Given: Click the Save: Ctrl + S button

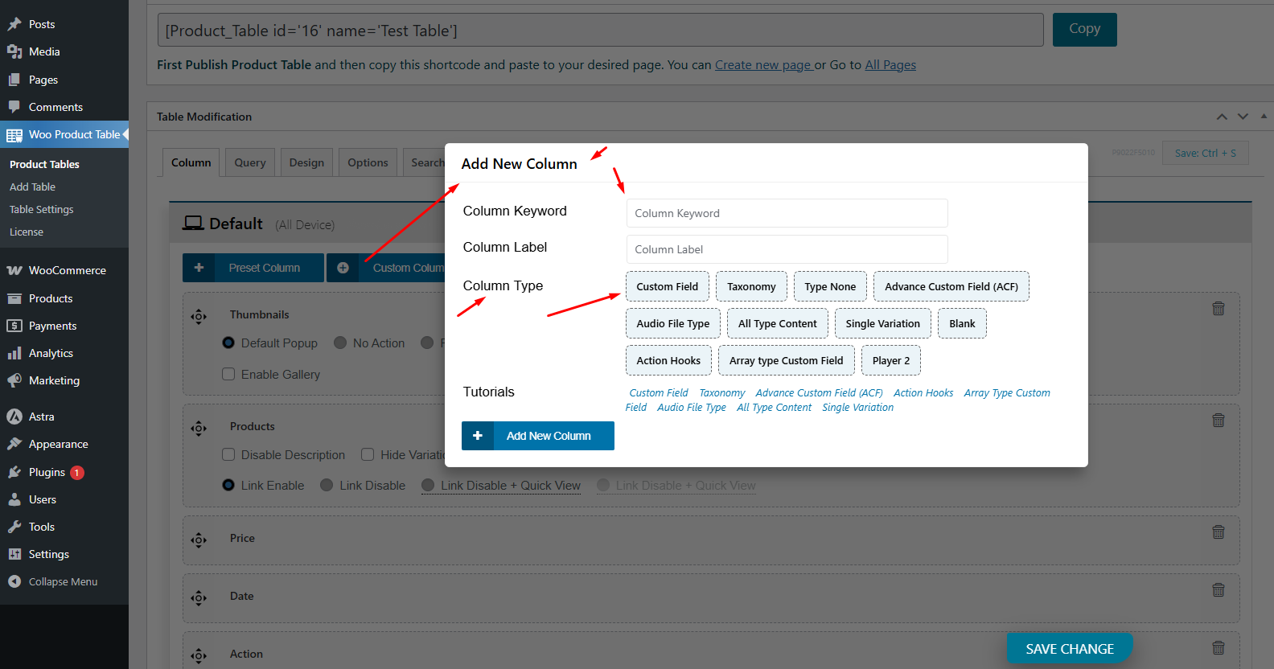Looking at the screenshot, I should [x=1205, y=153].
